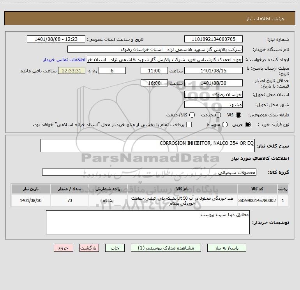Click the unit cell بشکه

click(108, 200)
